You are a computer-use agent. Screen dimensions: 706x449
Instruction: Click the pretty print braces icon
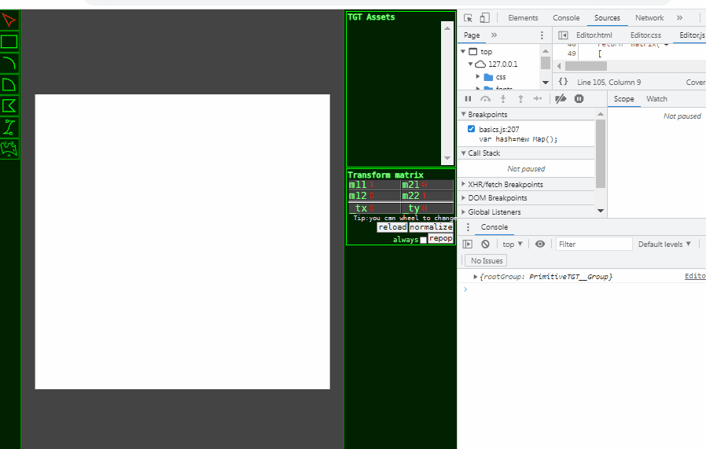[x=563, y=82]
